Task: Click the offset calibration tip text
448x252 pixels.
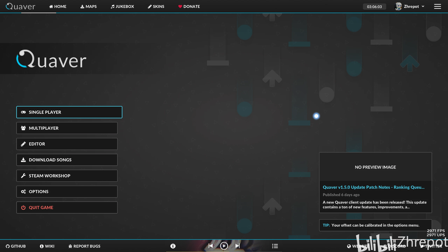Action: tap(375, 225)
